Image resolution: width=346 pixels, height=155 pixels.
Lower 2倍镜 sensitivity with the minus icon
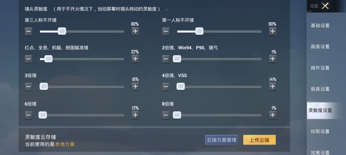coord(166,59)
